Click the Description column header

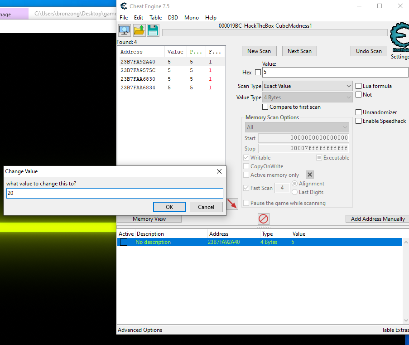click(171, 234)
